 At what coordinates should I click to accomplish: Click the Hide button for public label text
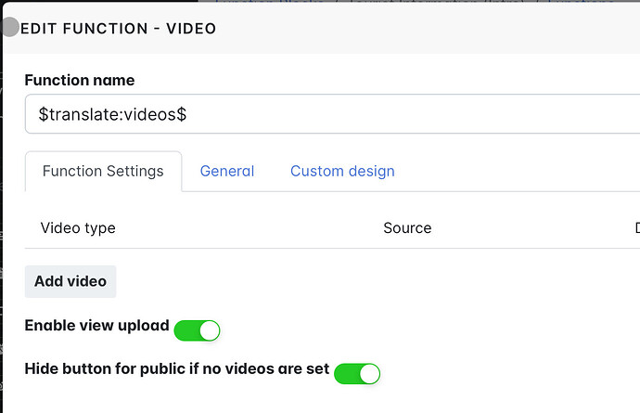pos(176,368)
